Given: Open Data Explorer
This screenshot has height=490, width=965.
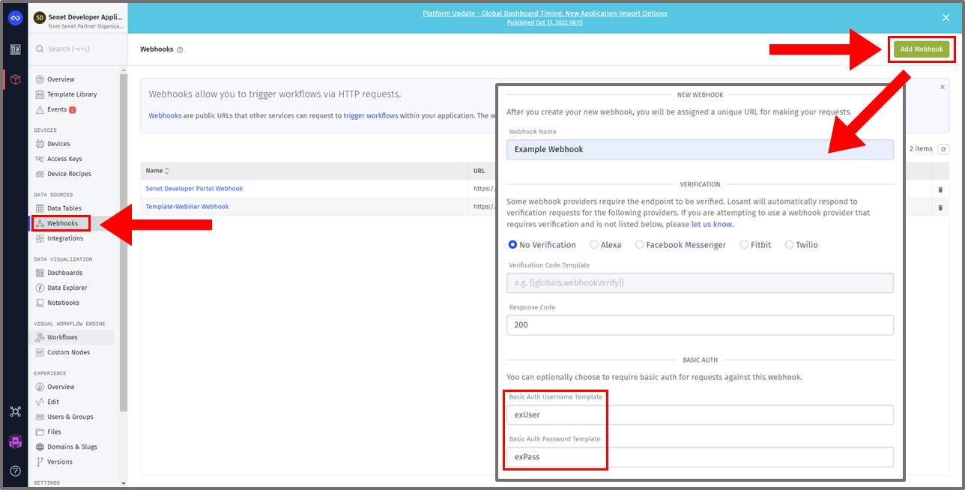Looking at the screenshot, I should 67,288.
